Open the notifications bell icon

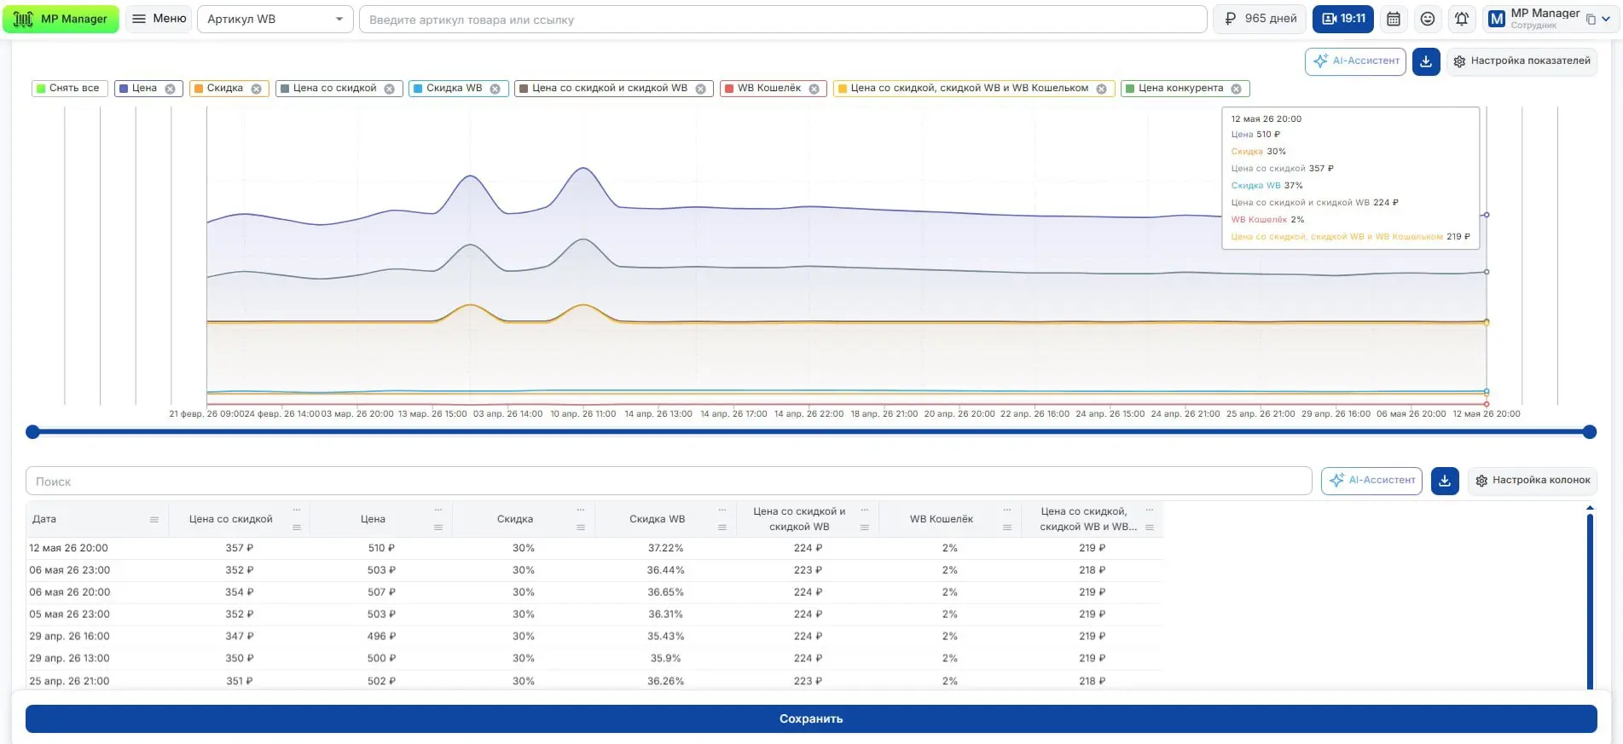1462,19
